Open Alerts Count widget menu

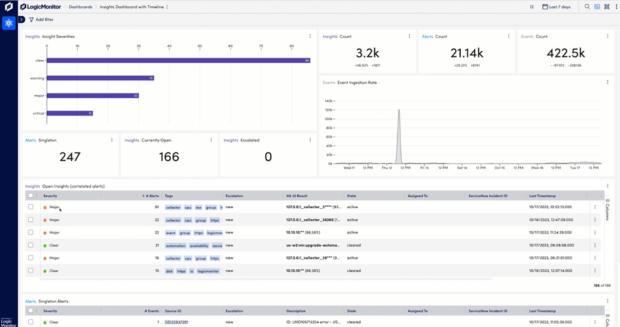click(x=508, y=36)
